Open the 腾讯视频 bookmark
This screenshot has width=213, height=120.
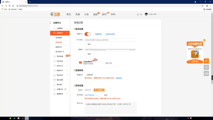[16, 9]
